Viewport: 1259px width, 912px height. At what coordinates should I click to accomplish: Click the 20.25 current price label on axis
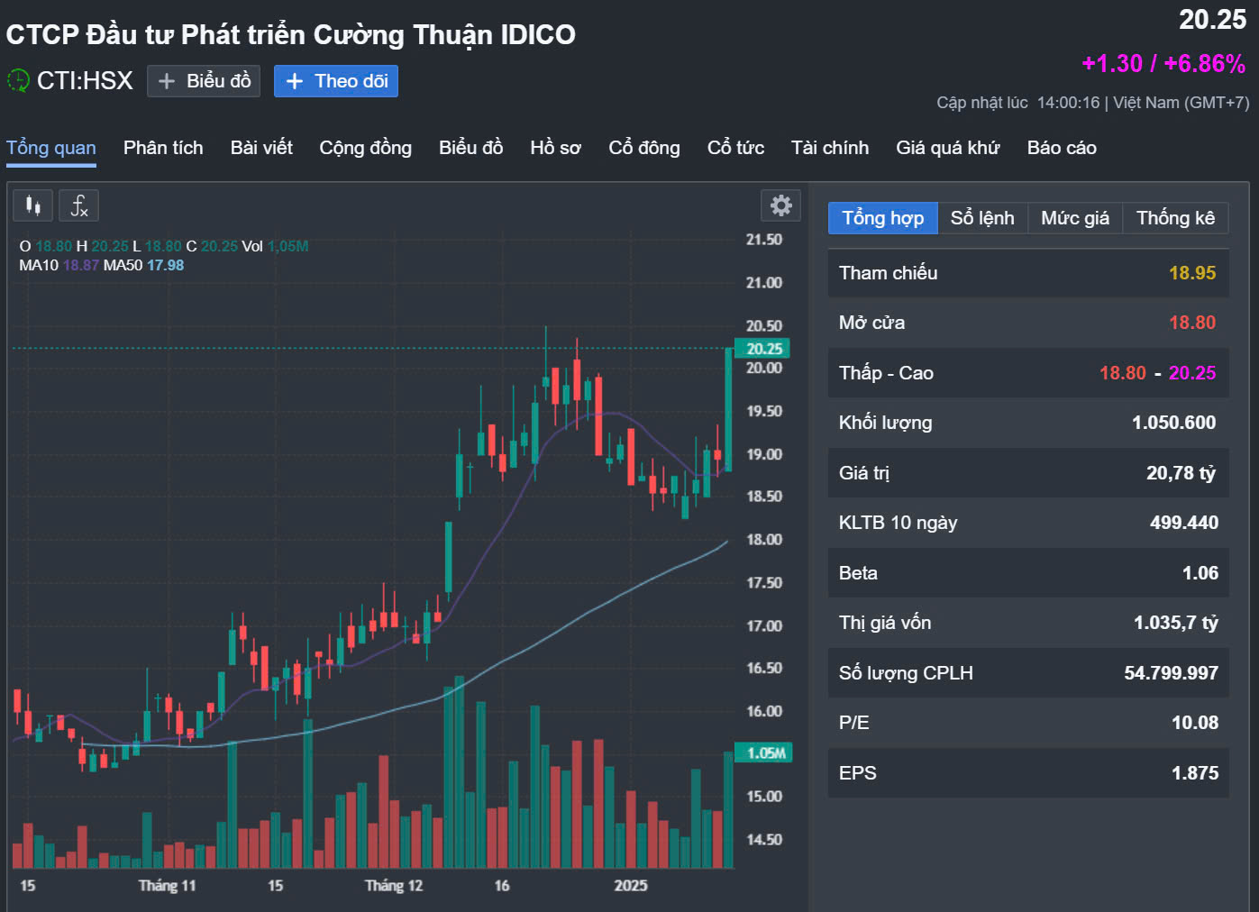(x=763, y=349)
